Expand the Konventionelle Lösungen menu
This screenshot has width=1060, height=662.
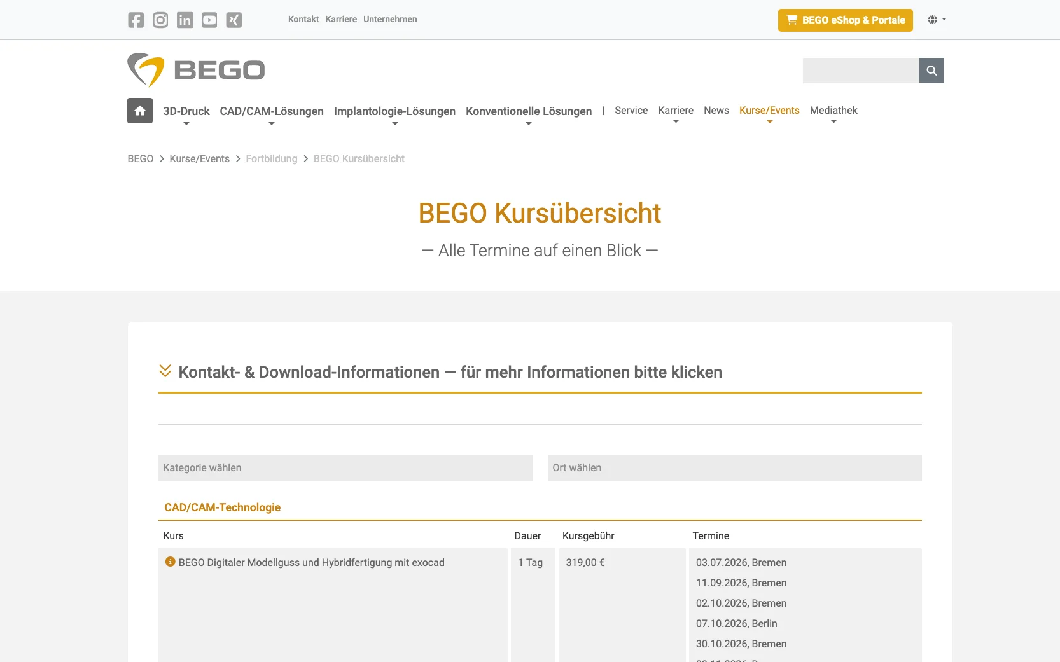(529, 112)
